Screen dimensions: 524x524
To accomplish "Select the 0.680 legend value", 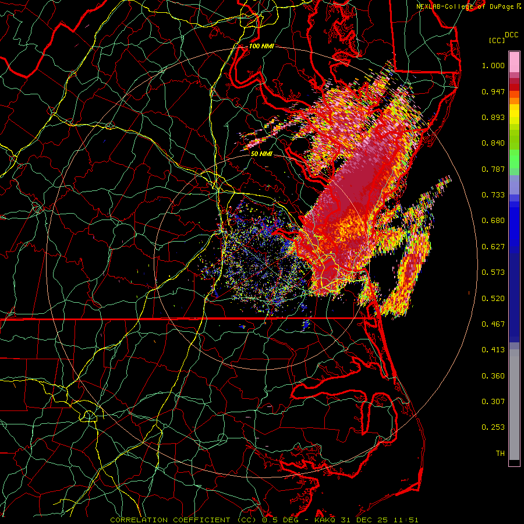I will pos(493,221).
